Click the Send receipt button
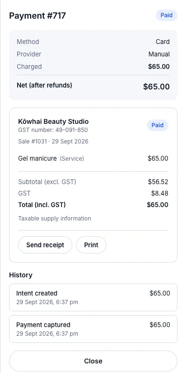The image size is (186, 373). point(45,245)
